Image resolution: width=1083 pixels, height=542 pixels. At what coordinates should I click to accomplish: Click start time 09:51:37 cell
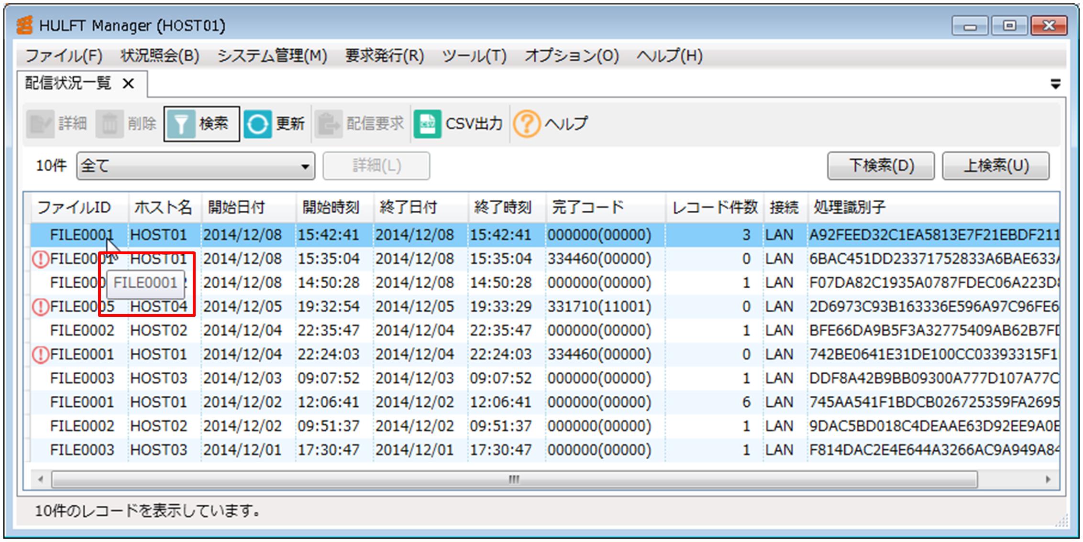[328, 426]
